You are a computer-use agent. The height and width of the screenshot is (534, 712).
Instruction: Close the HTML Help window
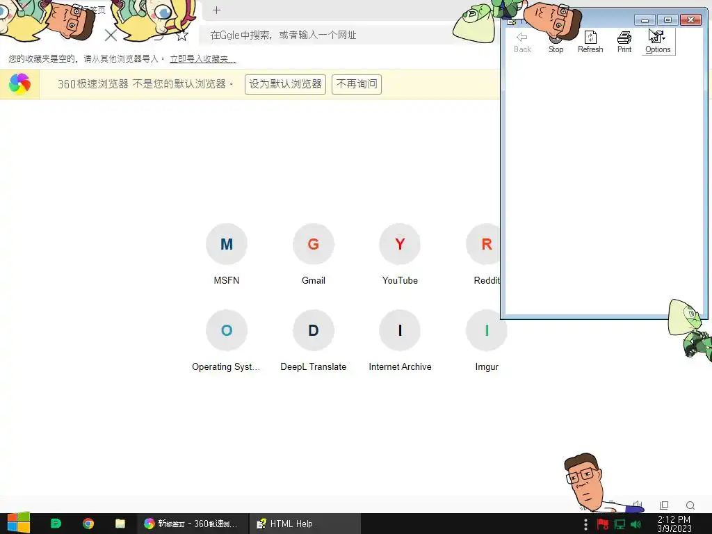tap(690, 20)
